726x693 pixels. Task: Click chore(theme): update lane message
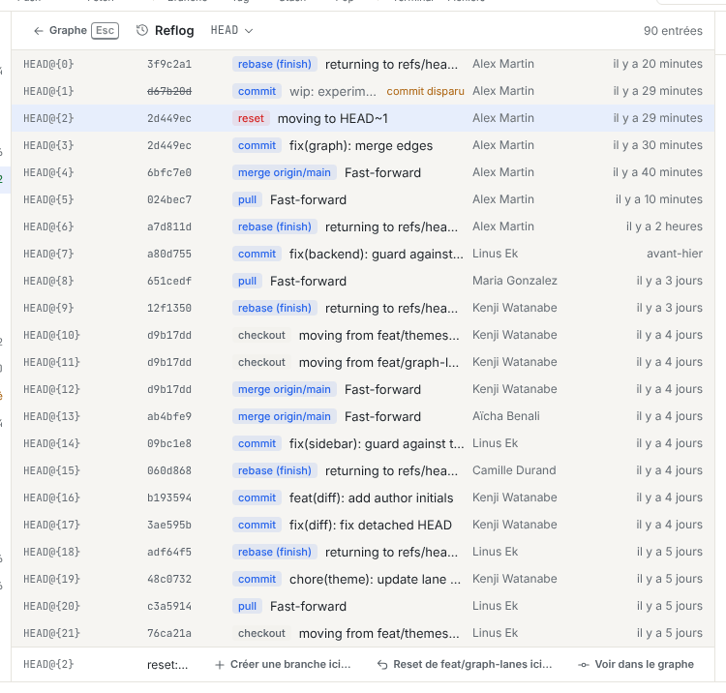(375, 579)
